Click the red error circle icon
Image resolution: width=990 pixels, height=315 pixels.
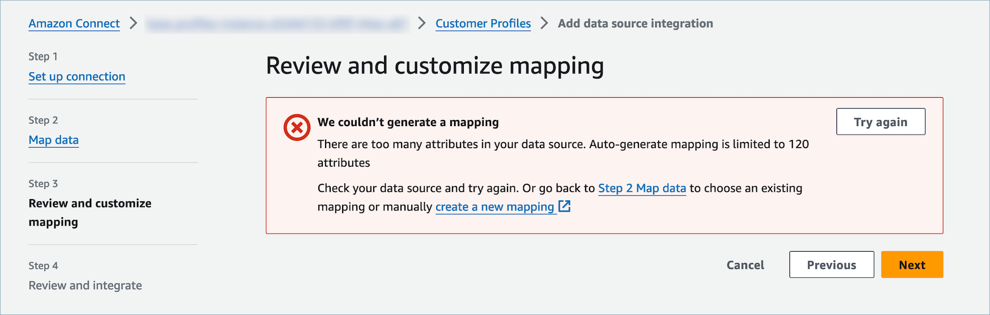point(297,127)
